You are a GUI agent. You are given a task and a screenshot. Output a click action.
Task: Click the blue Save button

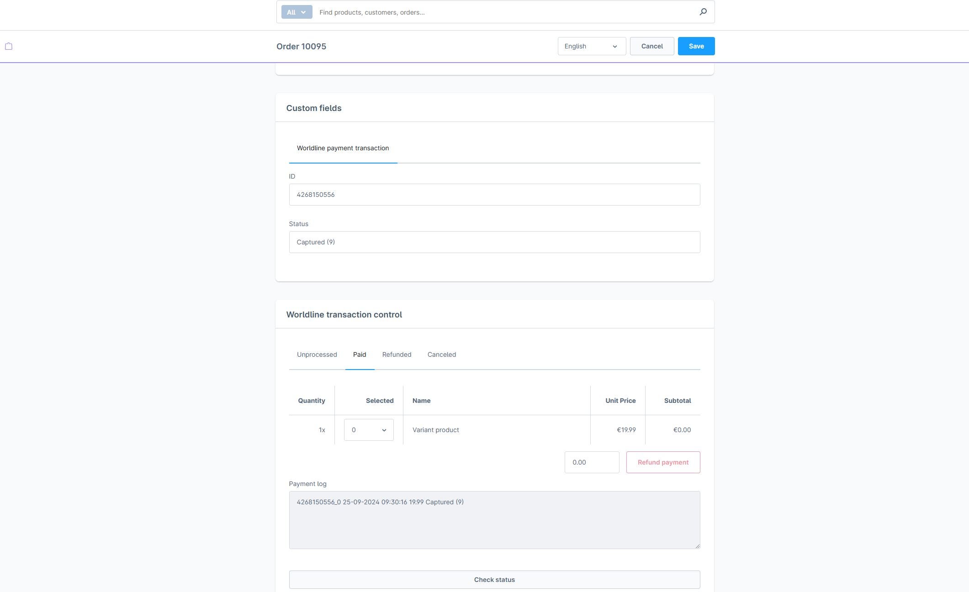[x=696, y=46]
